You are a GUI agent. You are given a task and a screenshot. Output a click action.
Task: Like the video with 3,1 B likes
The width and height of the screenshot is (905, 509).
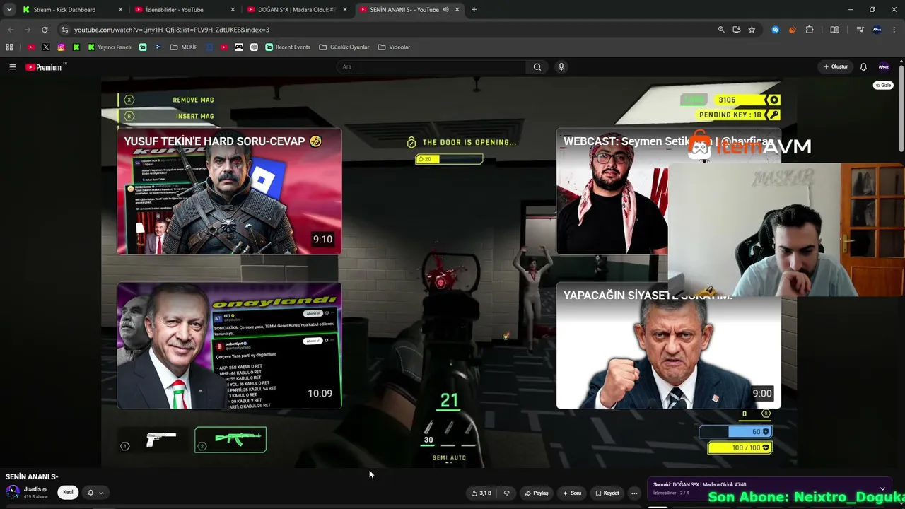tap(481, 493)
